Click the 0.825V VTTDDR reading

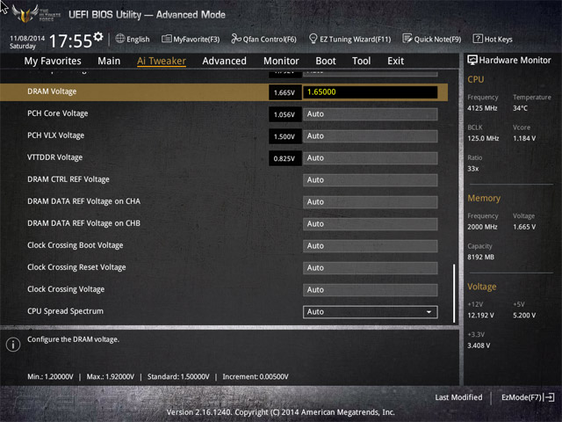(285, 158)
